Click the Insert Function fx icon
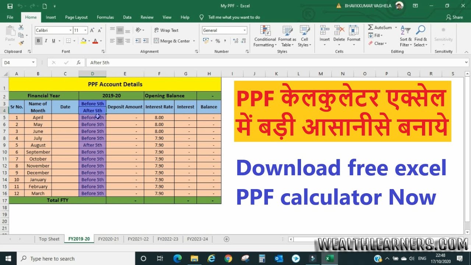The width and height of the screenshot is (471, 265). click(x=78, y=63)
